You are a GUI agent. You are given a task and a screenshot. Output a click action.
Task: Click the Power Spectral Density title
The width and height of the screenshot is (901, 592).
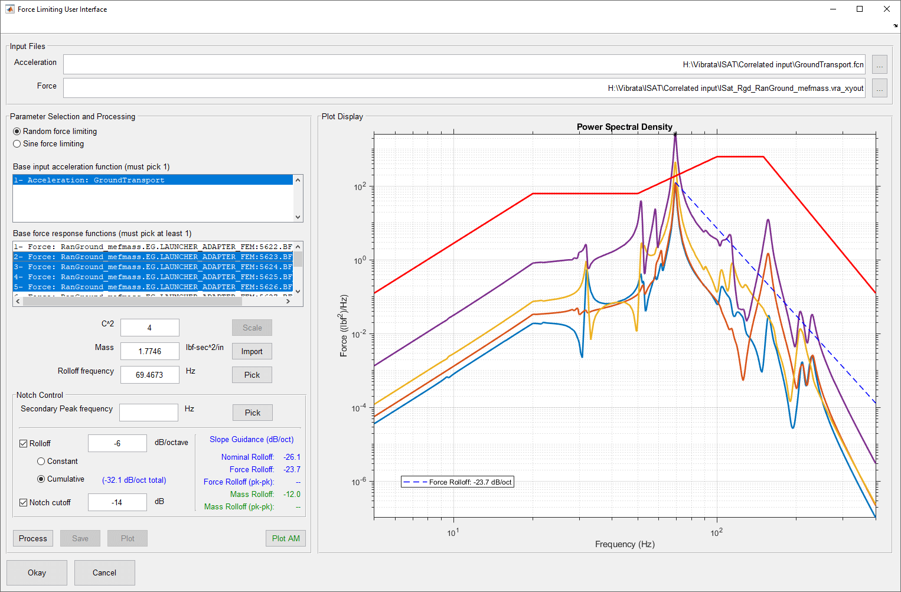pyautogui.click(x=625, y=126)
